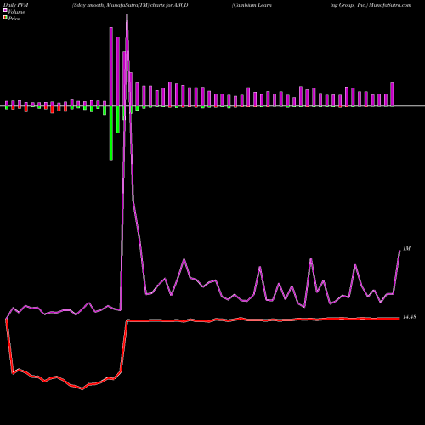Image resolution: width=425 pixels, height=425 pixels.
Task: Click the Volume legend color swatch
Action: [x=5, y=11]
